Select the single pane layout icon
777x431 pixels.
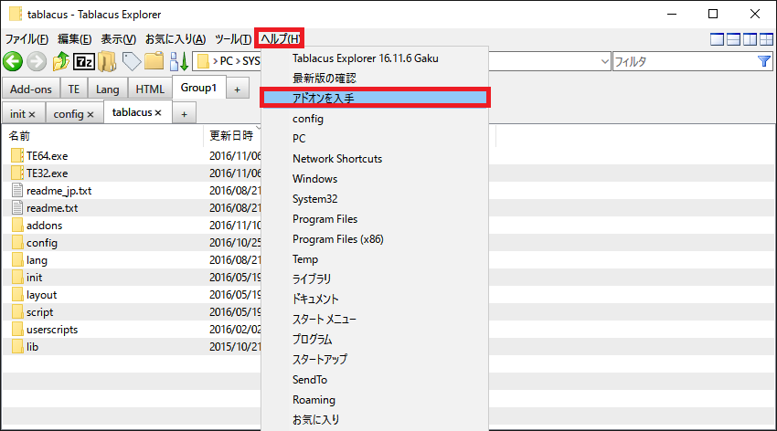717,39
